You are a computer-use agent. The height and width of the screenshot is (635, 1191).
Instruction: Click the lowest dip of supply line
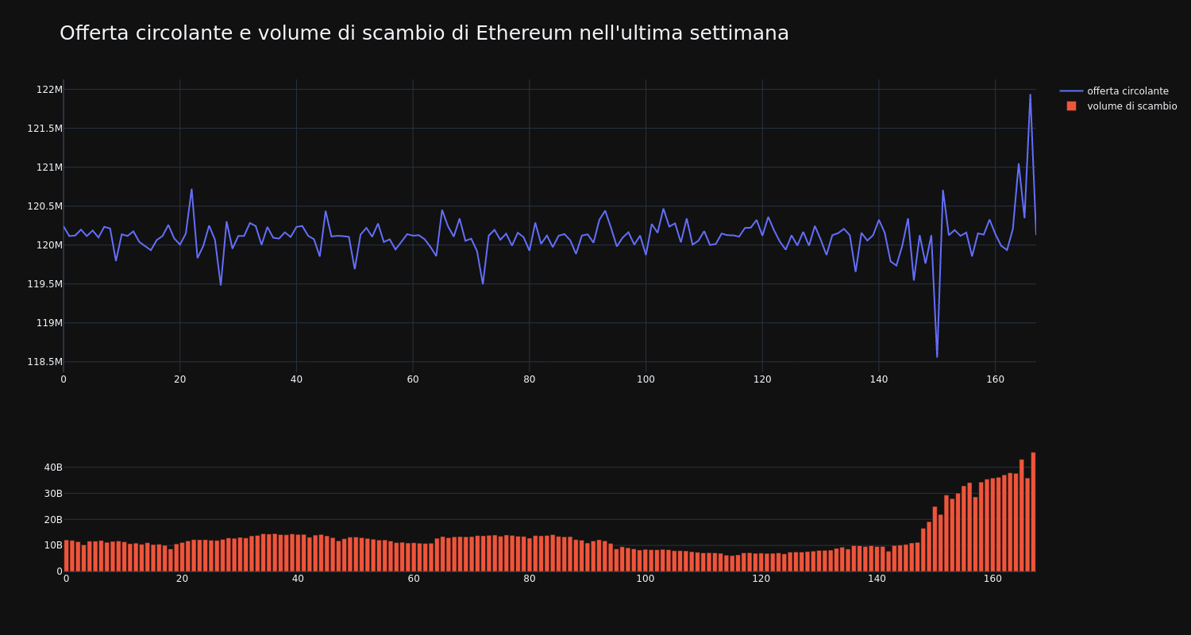pos(937,356)
